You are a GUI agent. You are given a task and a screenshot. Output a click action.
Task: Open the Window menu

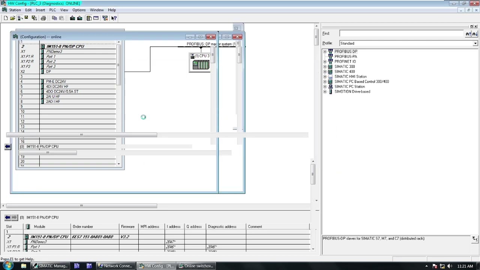(97, 10)
